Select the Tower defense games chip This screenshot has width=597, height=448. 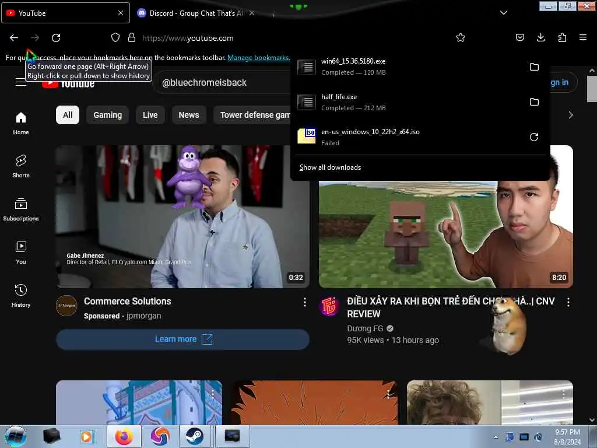252,115
